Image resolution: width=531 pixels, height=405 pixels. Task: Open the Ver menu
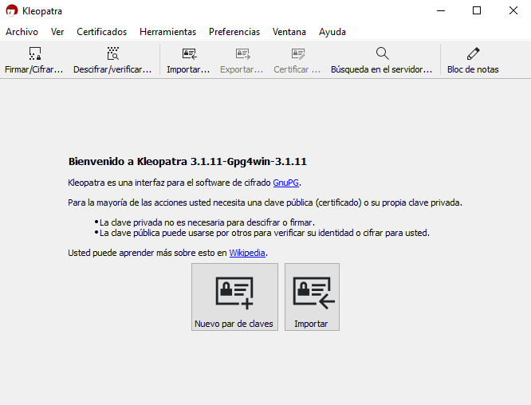click(x=57, y=32)
